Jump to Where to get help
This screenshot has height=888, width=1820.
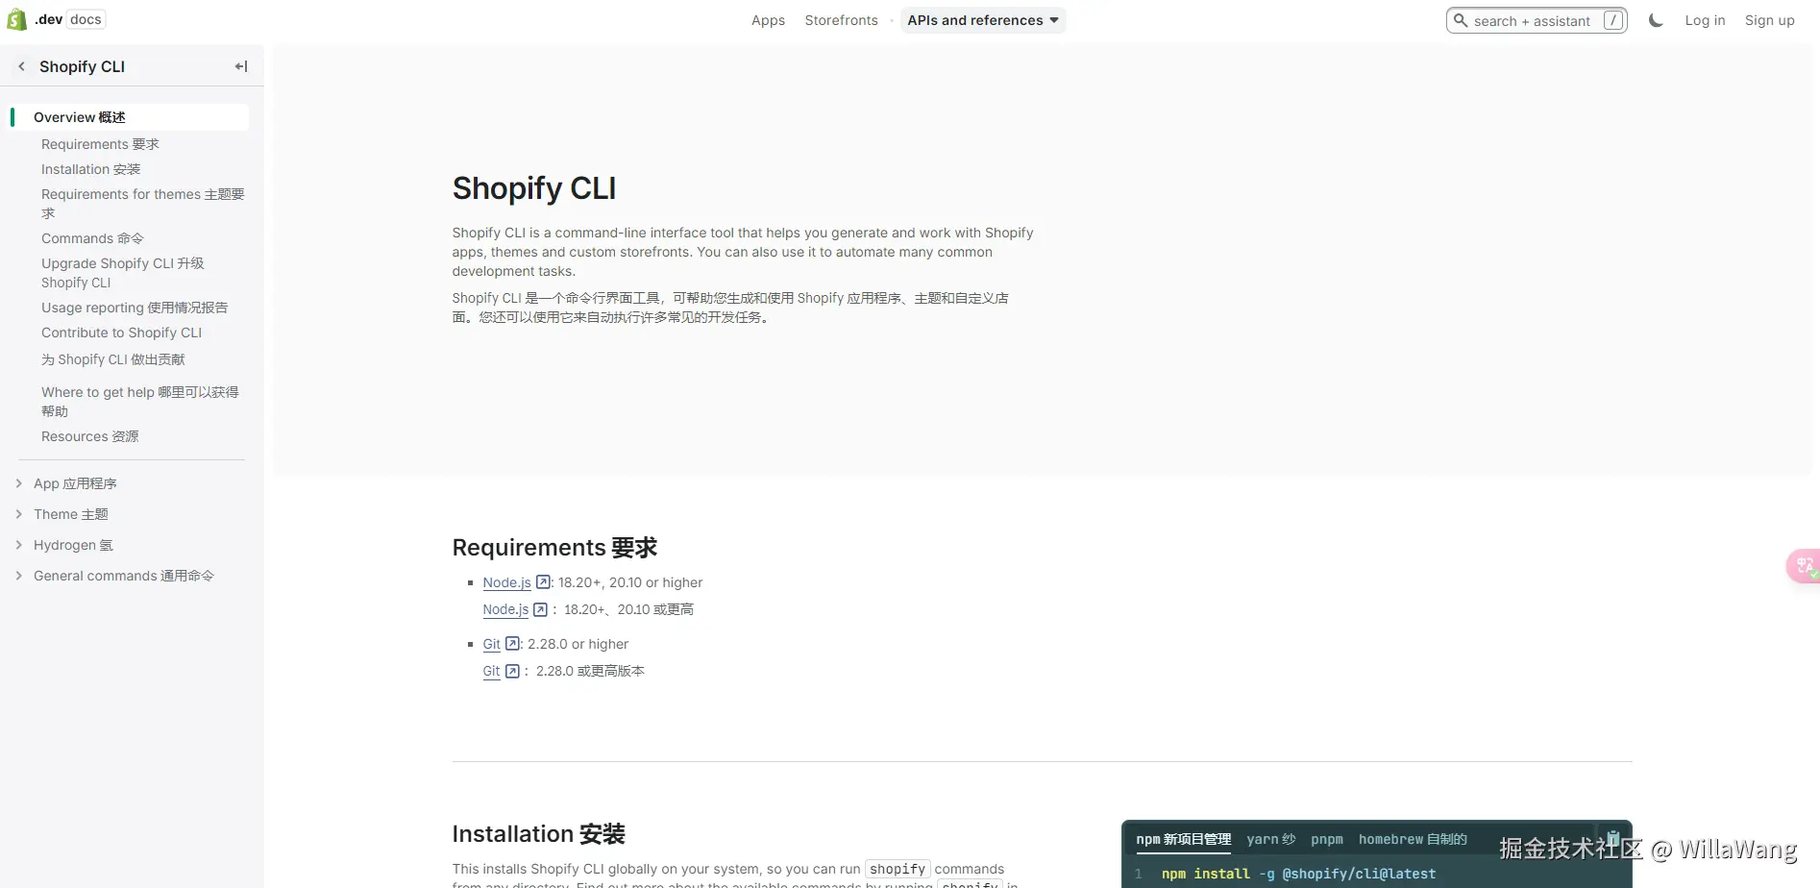[139, 402]
